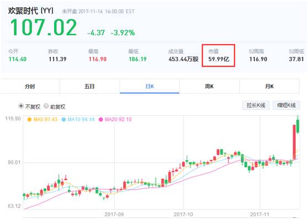Click today's open value 114.40
The image size is (308, 219).
18,59
